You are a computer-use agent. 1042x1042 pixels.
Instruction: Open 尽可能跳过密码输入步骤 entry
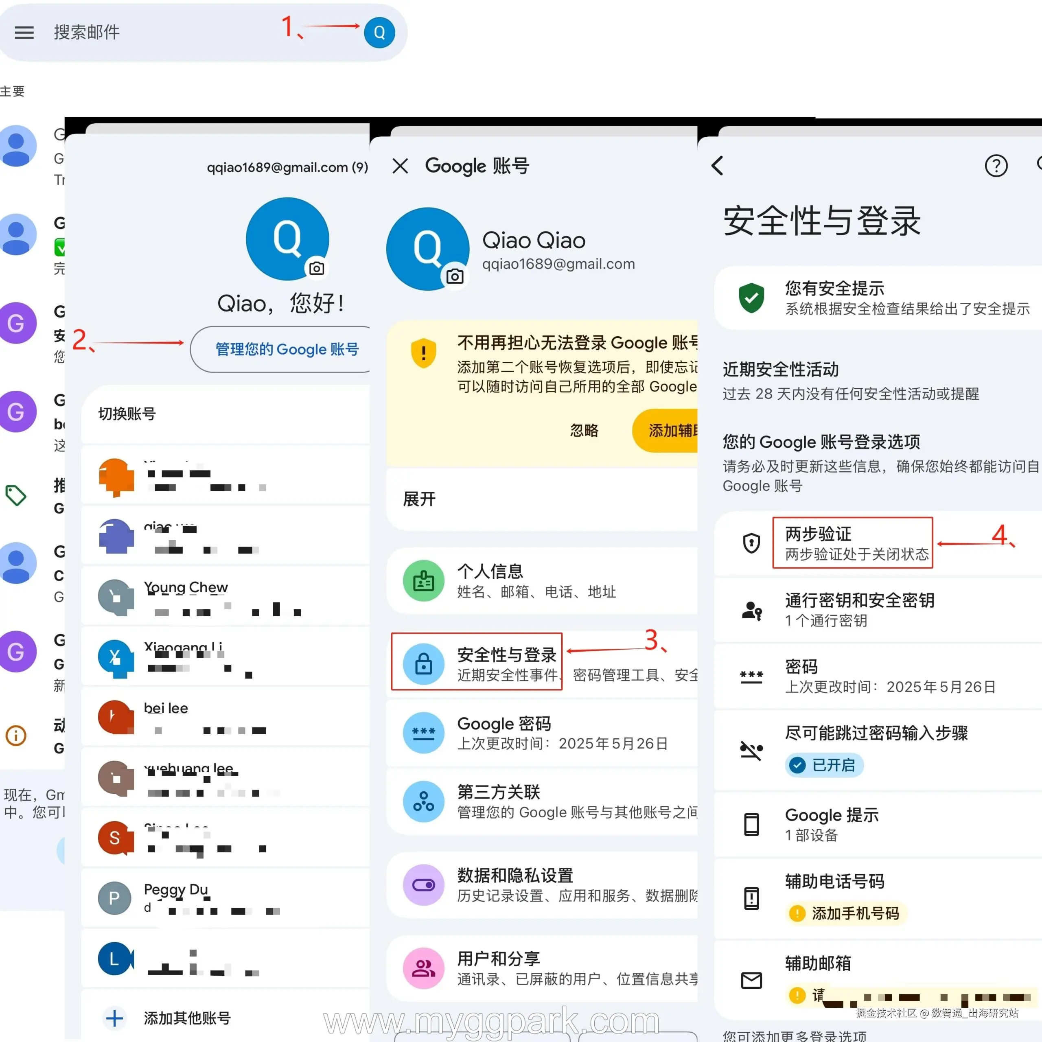pos(878,750)
